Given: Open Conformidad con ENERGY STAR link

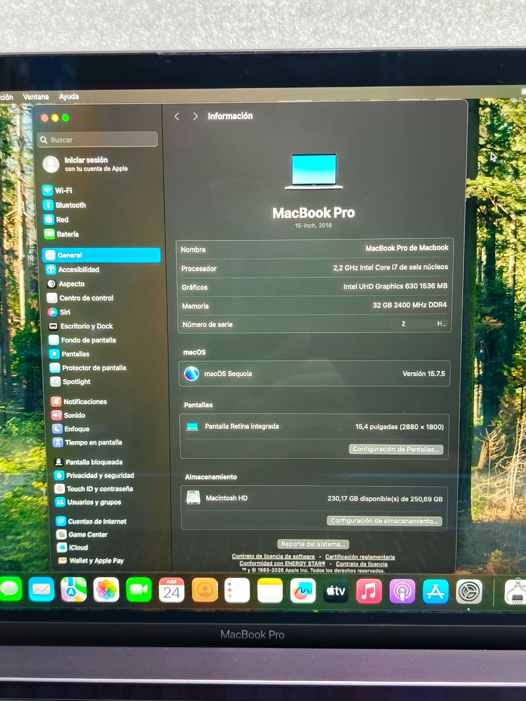Looking at the screenshot, I should click(282, 564).
